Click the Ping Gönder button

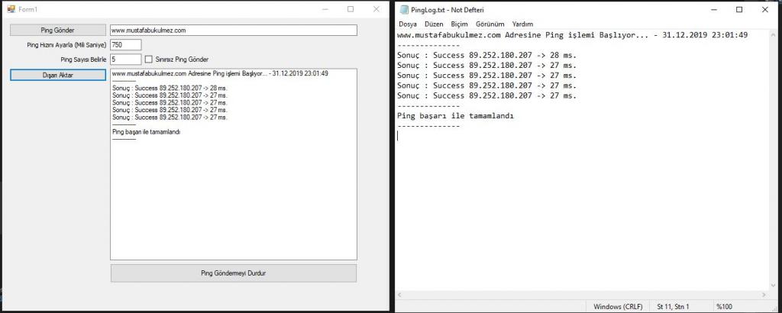click(x=58, y=30)
